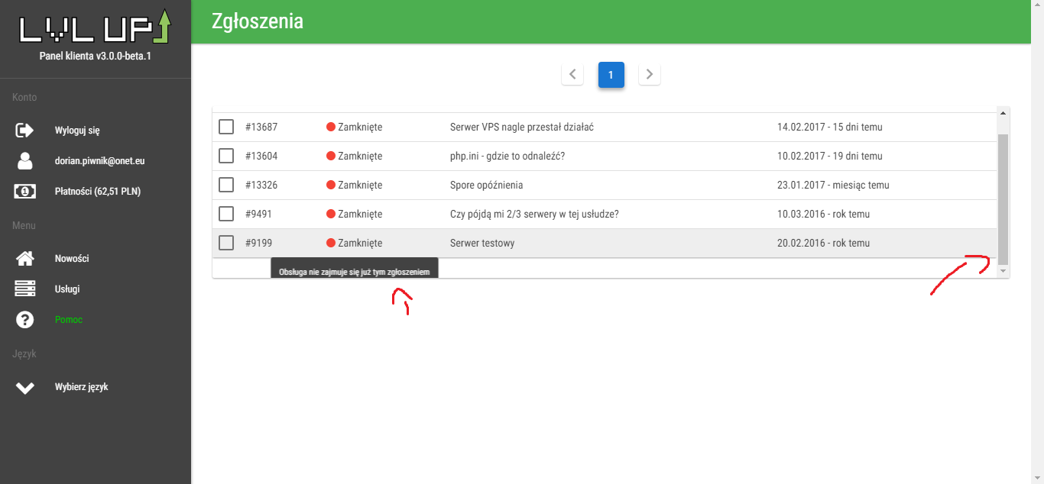Viewport: 1044px width, 484px height.
Task: Click the payments banknote icon
Action: coord(25,192)
